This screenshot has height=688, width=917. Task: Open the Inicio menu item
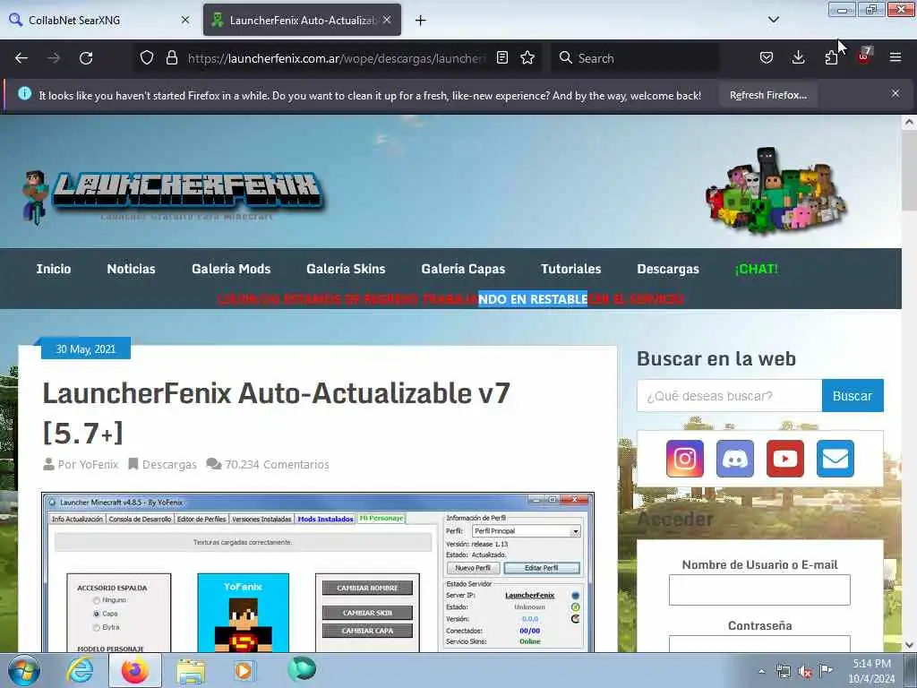54,269
